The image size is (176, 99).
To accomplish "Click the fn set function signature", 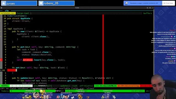I will 40,68.
